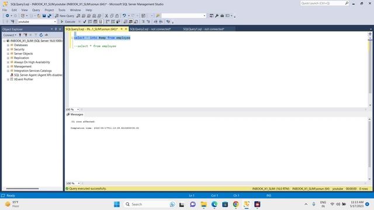The height and width of the screenshot is (210, 374).
Task: Toggle IntelliSense enabled icon
Action: click(x=101, y=22)
